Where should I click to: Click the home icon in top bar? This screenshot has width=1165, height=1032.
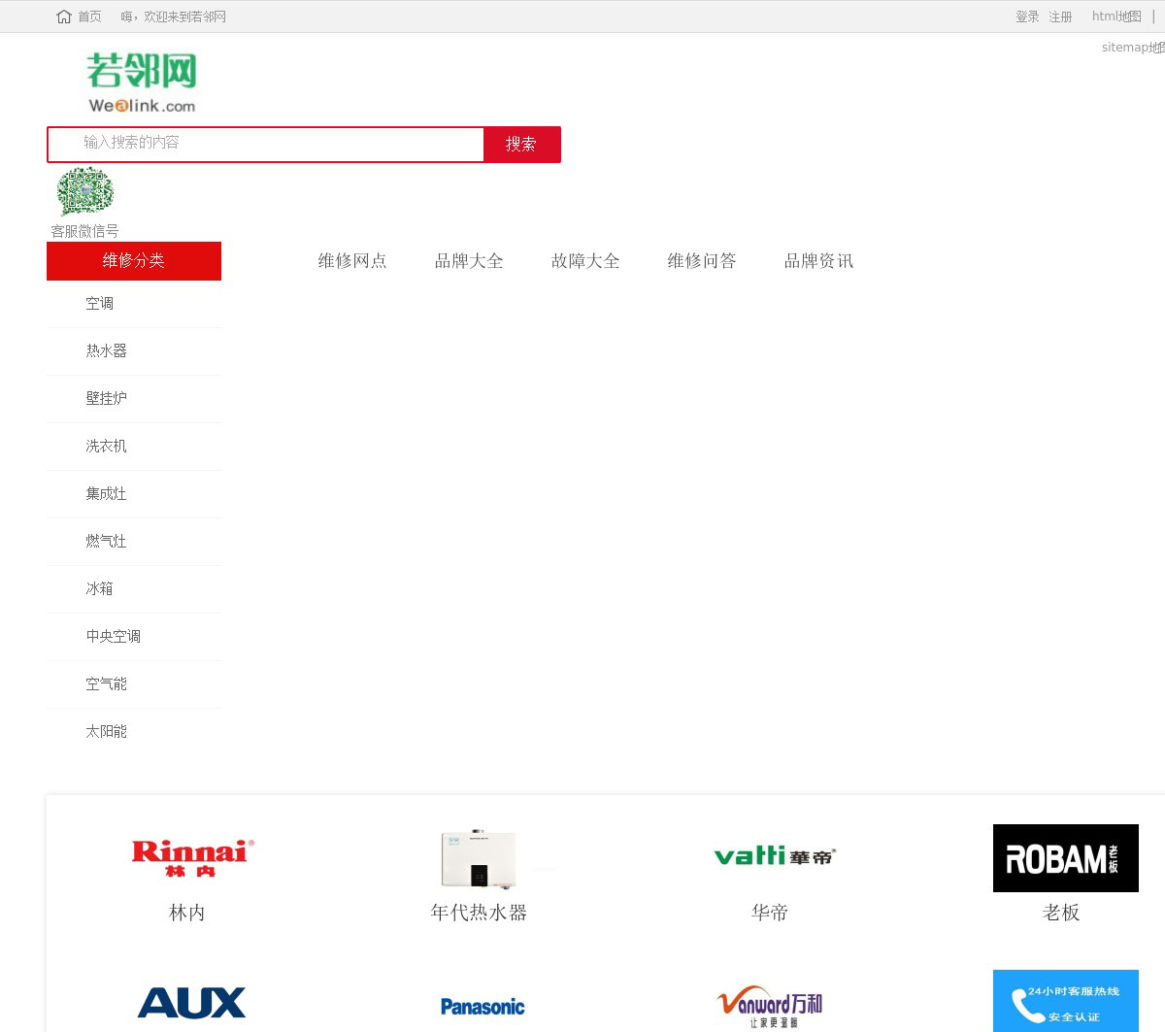(64, 17)
